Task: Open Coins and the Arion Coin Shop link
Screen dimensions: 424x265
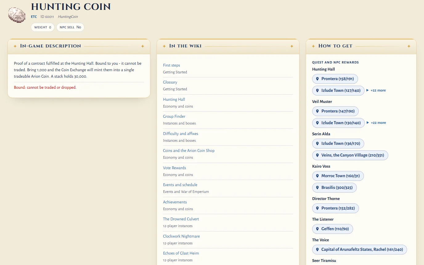Action: click(189, 151)
